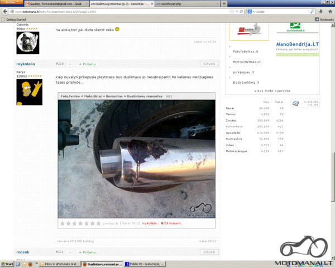Open Fotofabrikas.lt sidebar link
Viewport: 335px width, 268px height.
pyautogui.click(x=246, y=51)
